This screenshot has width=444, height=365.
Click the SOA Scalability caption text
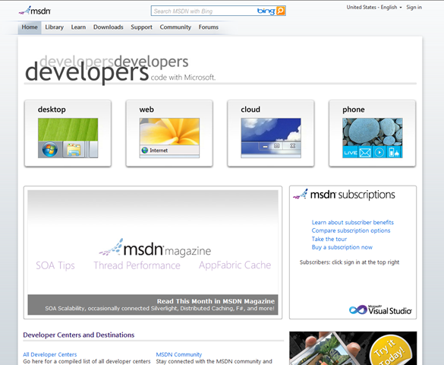pyautogui.click(x=159, y=309)
